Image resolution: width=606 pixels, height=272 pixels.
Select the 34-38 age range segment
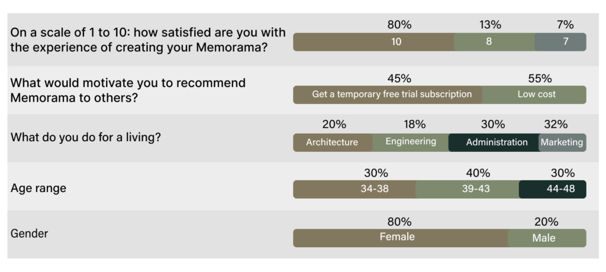(x=354, y=189)
